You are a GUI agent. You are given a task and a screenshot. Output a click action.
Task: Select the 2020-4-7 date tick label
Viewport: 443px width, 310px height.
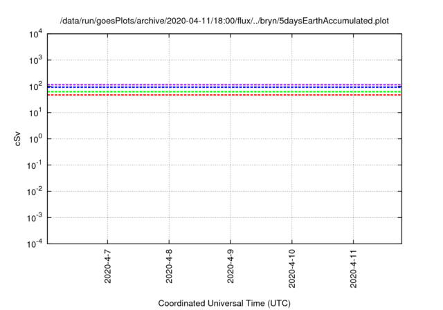pos(108,266)
